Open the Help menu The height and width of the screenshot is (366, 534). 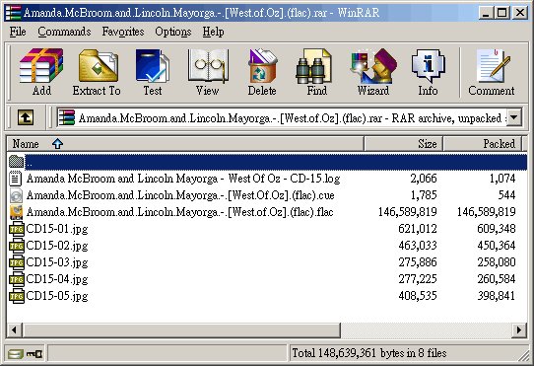[x=213, y=32]
